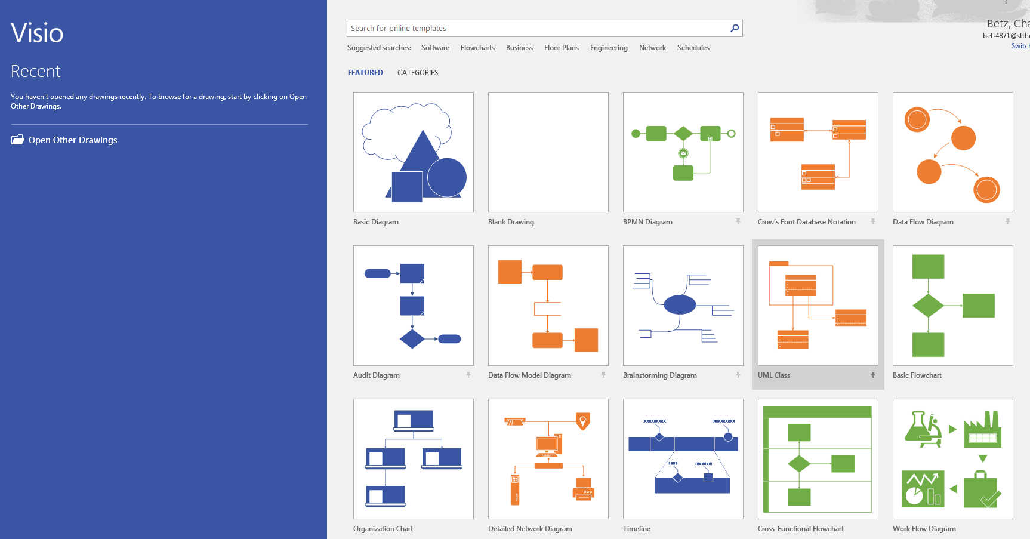
Task: Select the Data Flow Model Diagram thumbnail
Action: (x=548, y=306)
